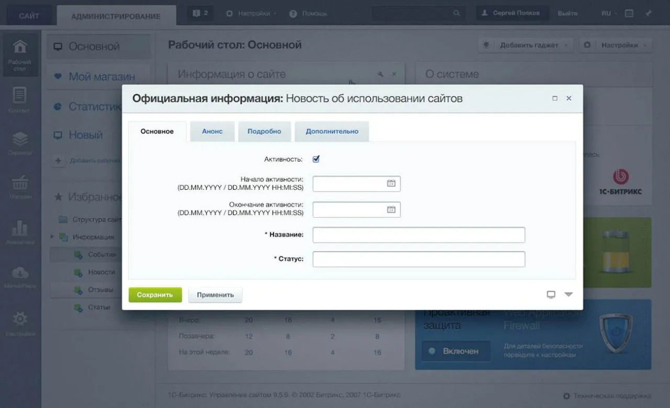
Task: Click the green Сохранить button
Action: 155,294
